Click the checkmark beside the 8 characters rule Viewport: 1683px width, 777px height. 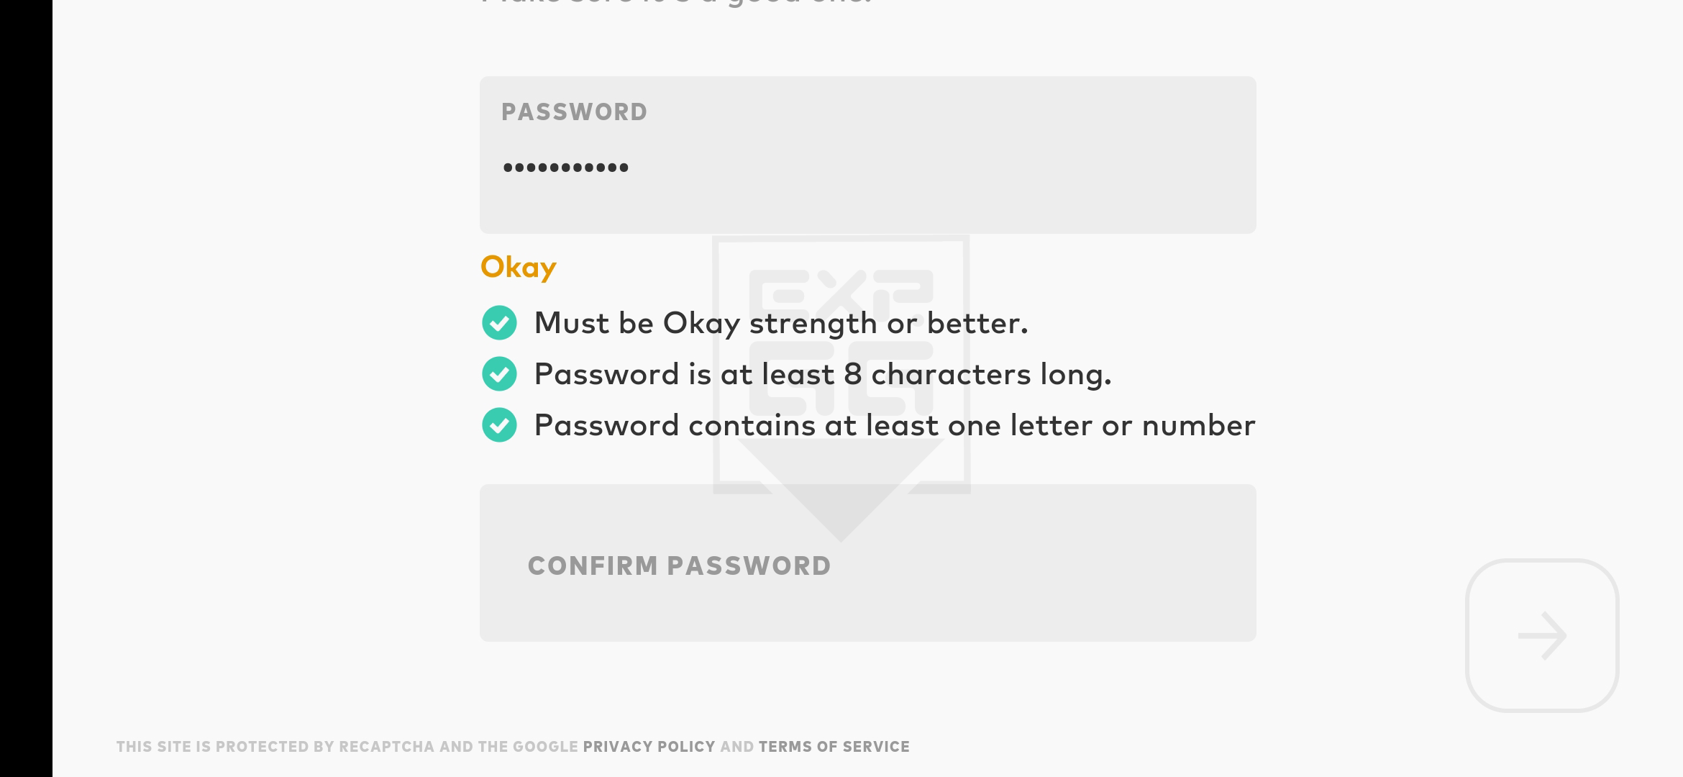click(499, 373)
